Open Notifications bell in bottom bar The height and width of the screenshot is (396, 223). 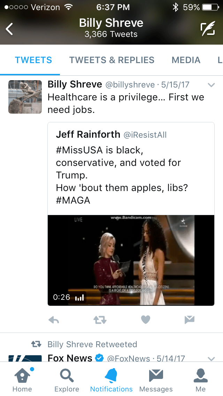coord(111,379)
